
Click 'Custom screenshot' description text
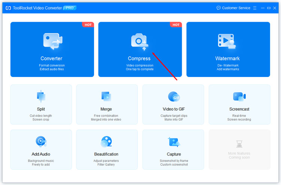(174, 164)
